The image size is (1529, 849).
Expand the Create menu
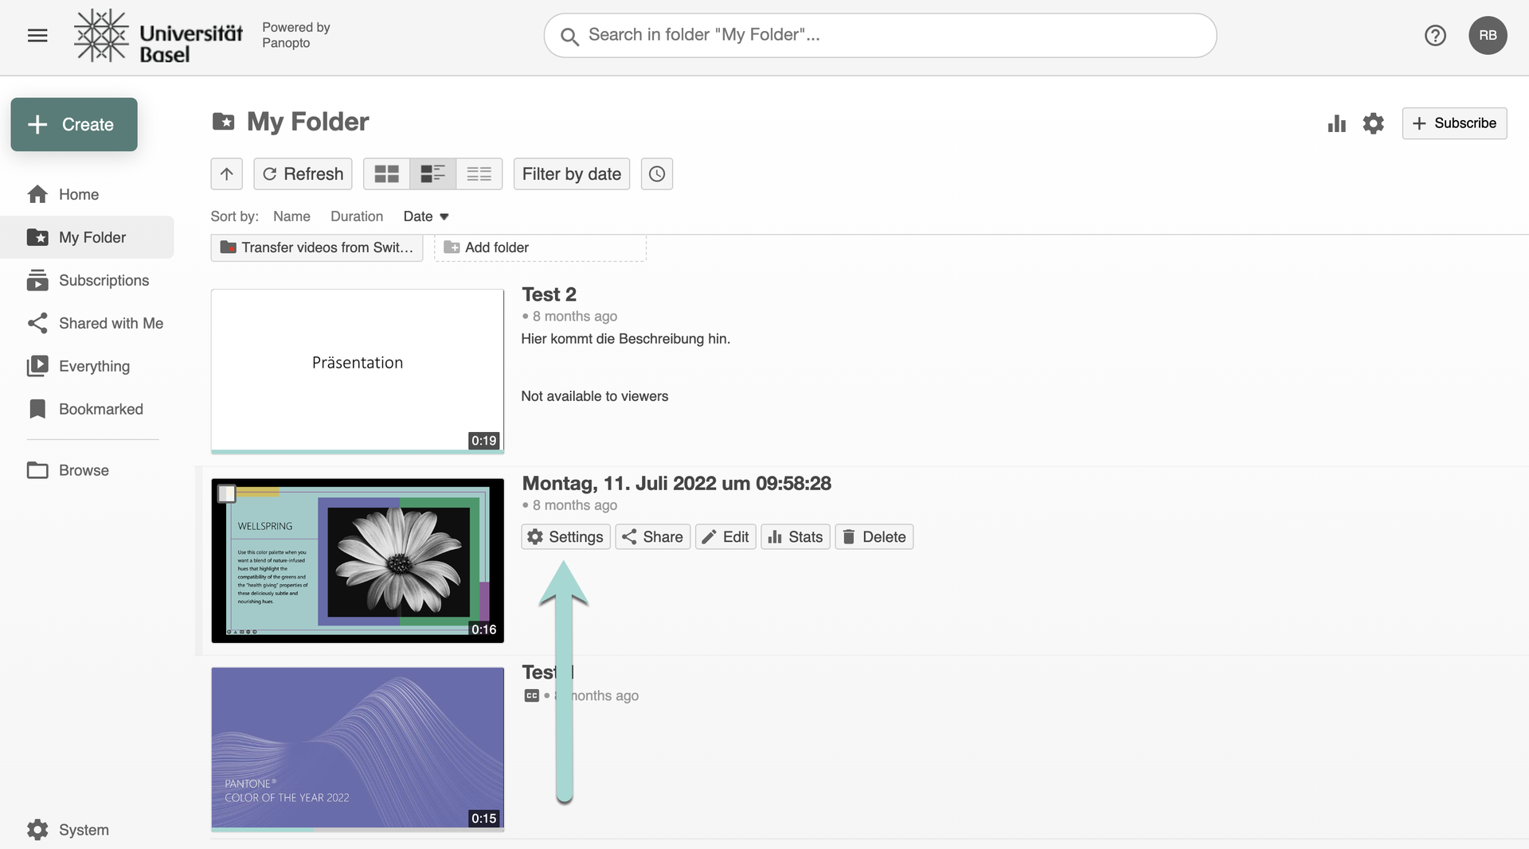tap(74, 125)
